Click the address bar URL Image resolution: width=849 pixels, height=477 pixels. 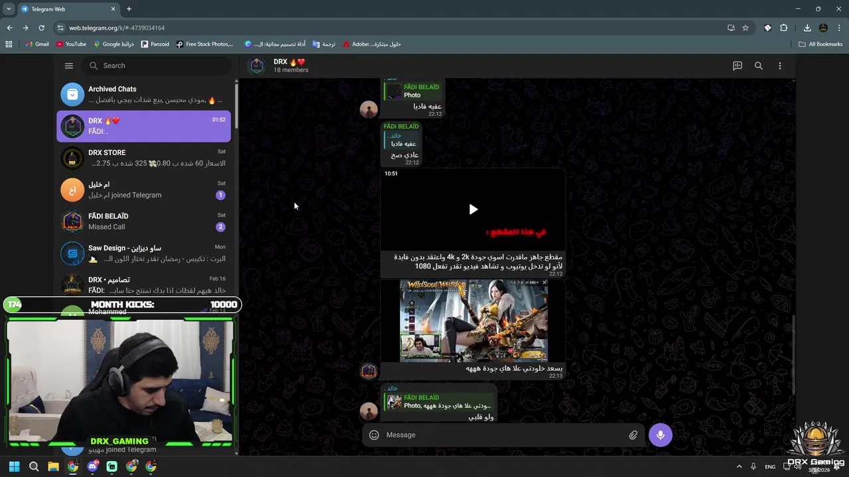[117, 28]
